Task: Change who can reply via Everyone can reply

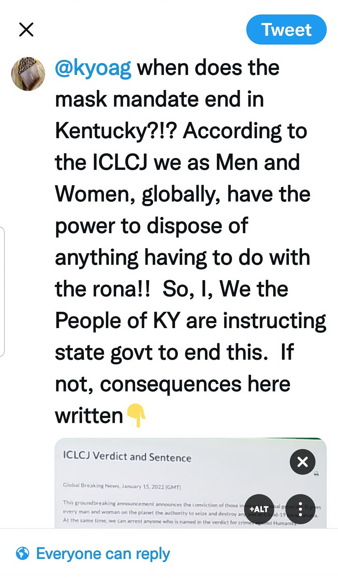Action: (103, 554)
